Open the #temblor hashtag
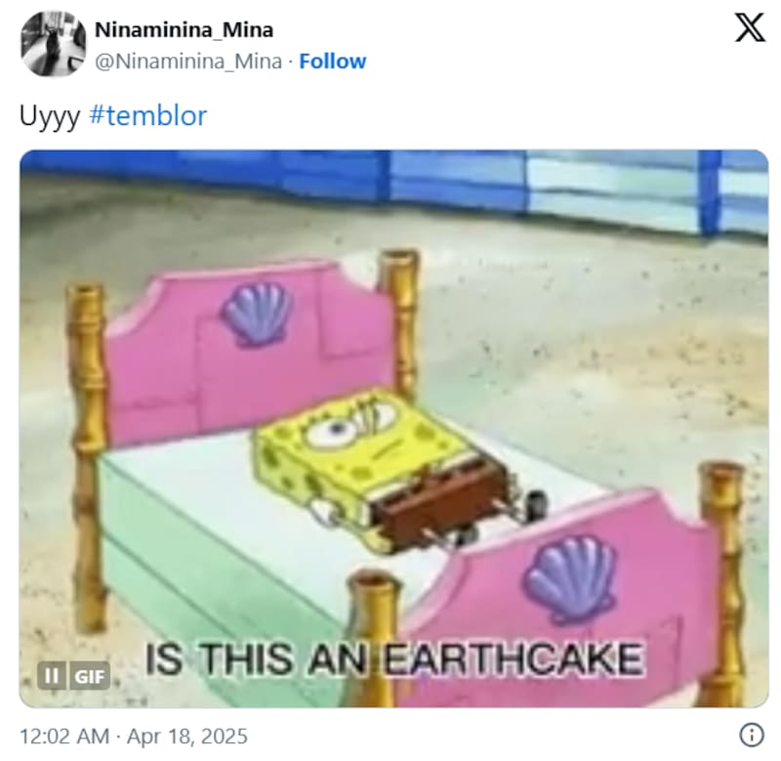Screen dimensions: 781x761 coord(148,116)
